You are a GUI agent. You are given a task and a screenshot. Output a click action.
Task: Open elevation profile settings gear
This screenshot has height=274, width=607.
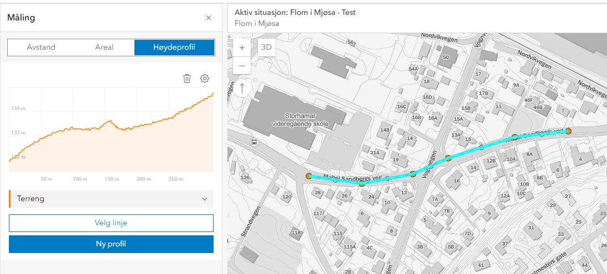tap(204, 78)
